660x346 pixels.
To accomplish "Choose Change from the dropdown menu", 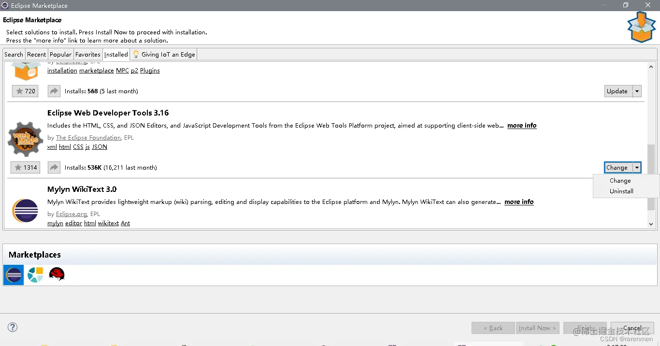I will click(620, 181).
